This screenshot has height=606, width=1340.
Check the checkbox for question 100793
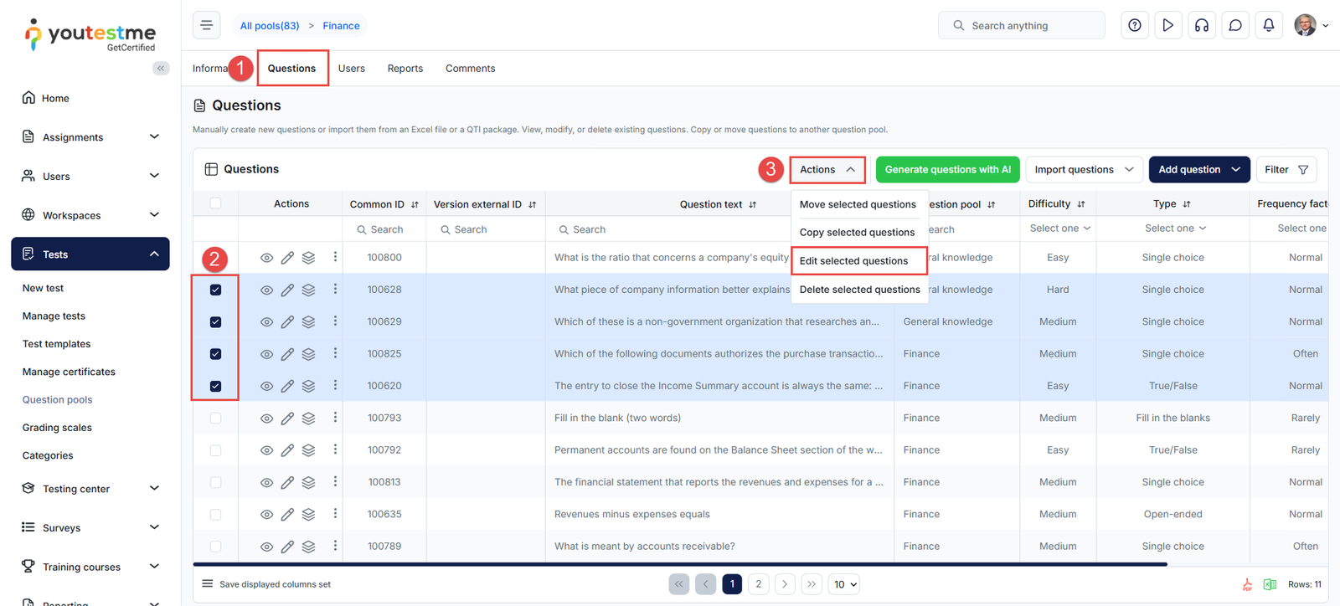215,418
